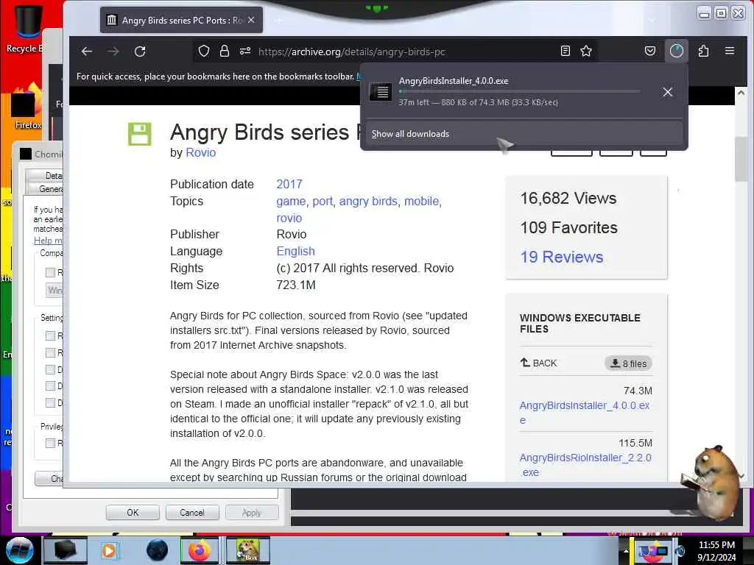Open the 19 Reviews link
Screen dimensions: 754x565
tap(561, 257)
